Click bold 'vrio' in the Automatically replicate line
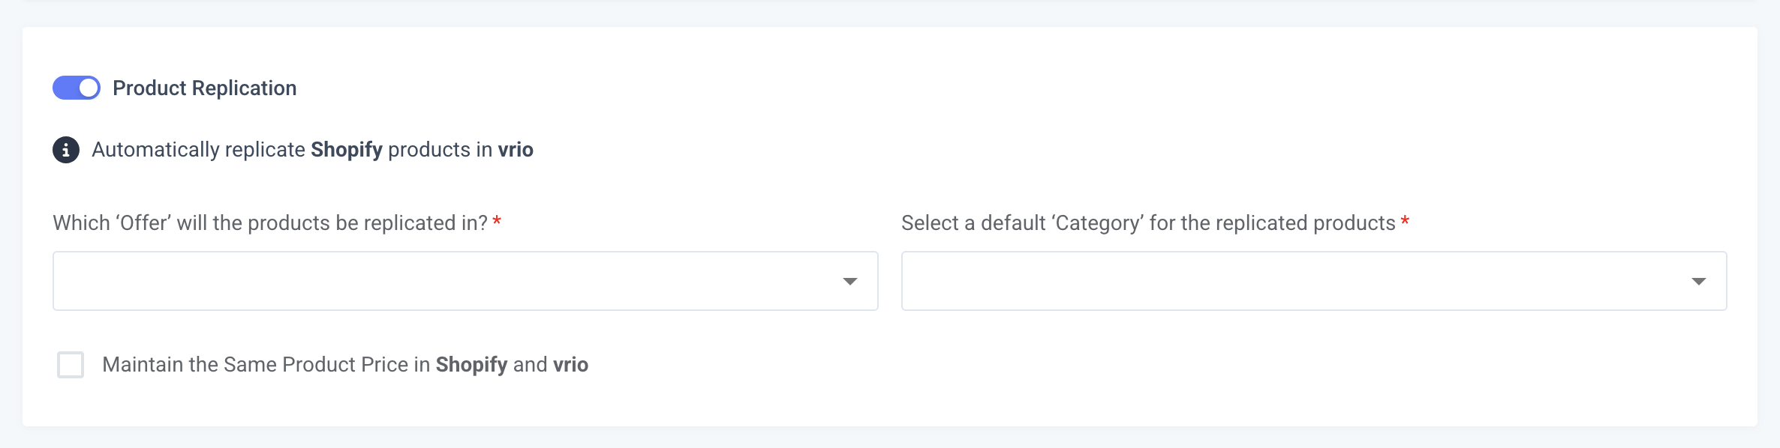The image size is (1780, 448). pos(516,150)
